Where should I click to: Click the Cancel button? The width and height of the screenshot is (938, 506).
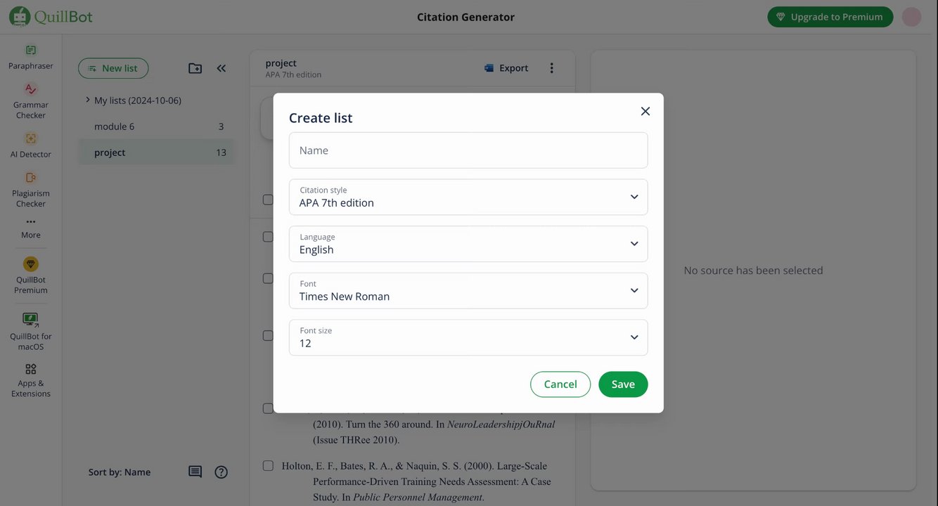[x=560, y=384]
